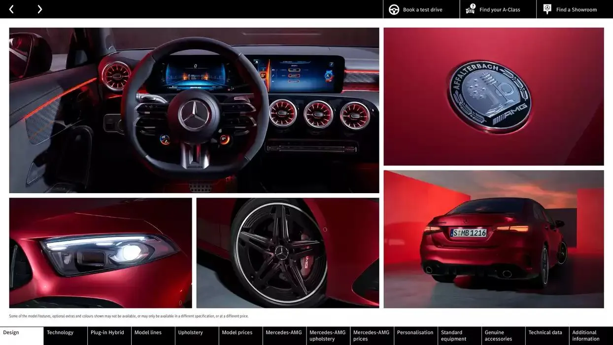Select the Mercedes-AMG upholstery tab

point(327,336)
